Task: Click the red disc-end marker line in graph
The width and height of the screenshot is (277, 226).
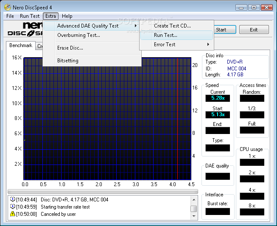Action: (x=178, y=119)
